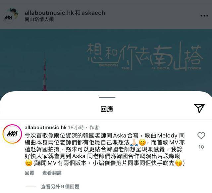Image resolution: width=212 pixels, height=193 pixels.
Task: Tap the 作者 author badge on comment
Action: [x=94, y=128]
